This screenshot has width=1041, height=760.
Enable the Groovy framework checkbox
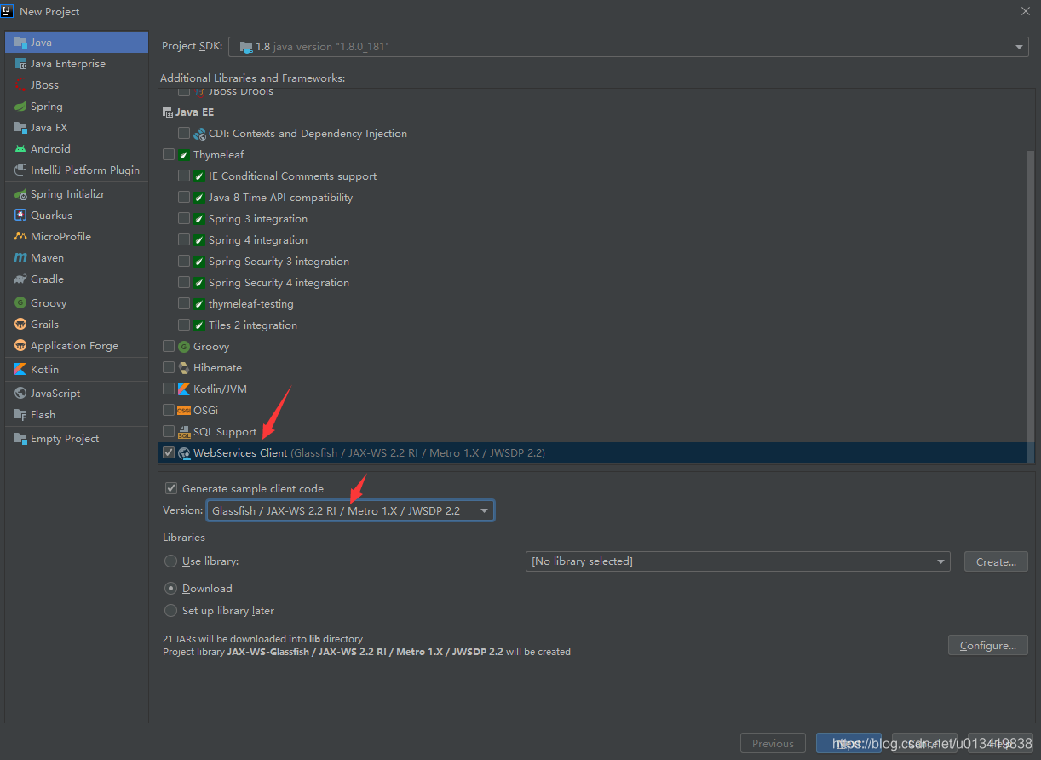pyautogui.click(x=169, y=346)
